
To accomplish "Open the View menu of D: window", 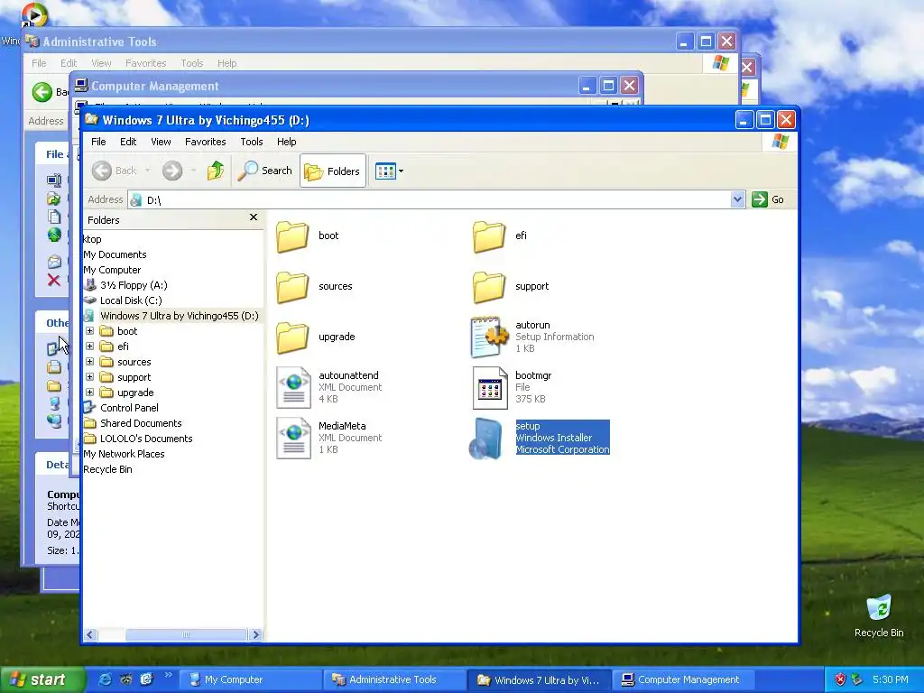I will pos(161,142).
